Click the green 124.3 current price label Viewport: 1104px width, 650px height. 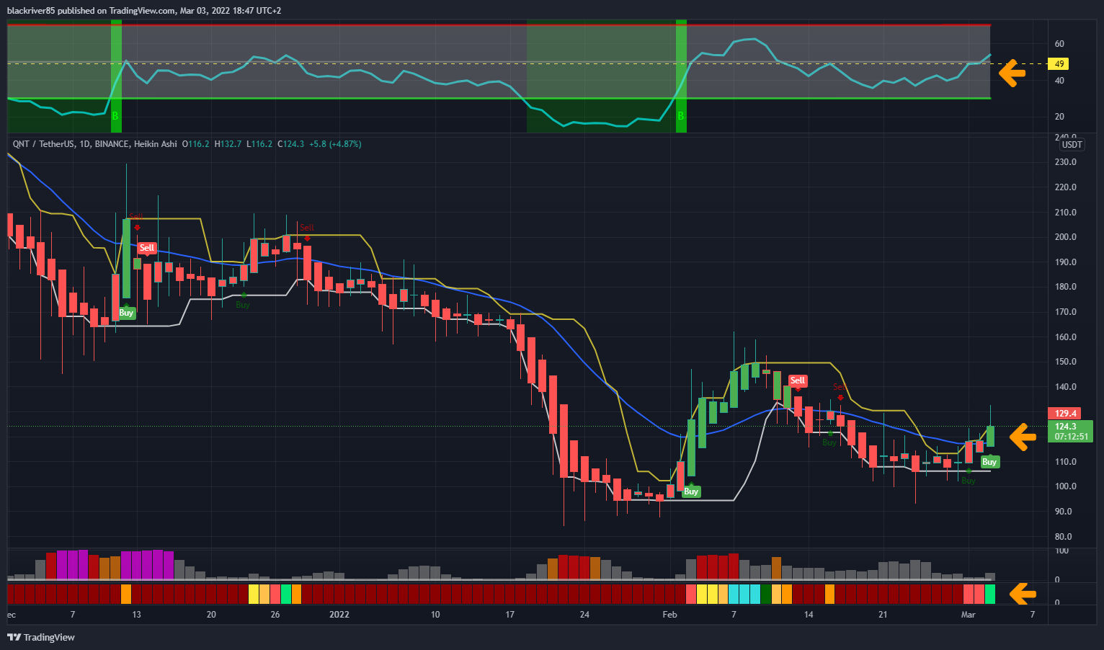(1066, 427)
